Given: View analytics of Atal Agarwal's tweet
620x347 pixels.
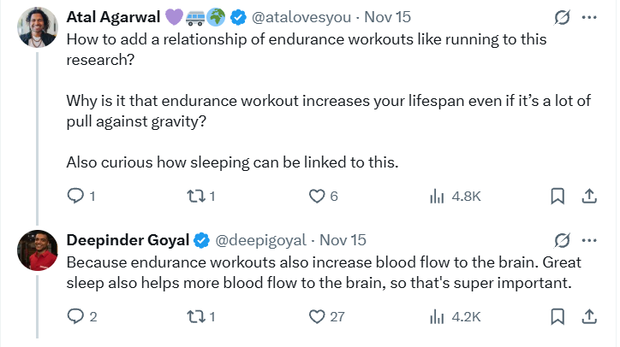Looking at the screenshot, I should 436,197.
